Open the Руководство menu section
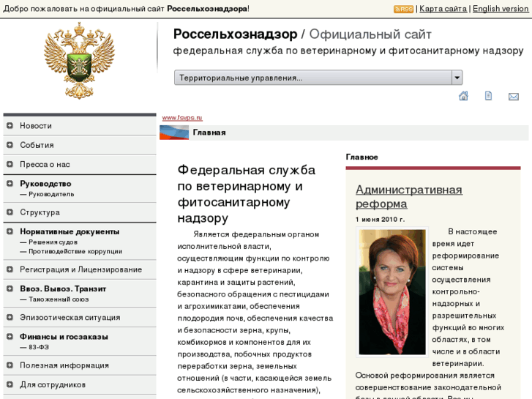The image size is (532, 399). 45,184
